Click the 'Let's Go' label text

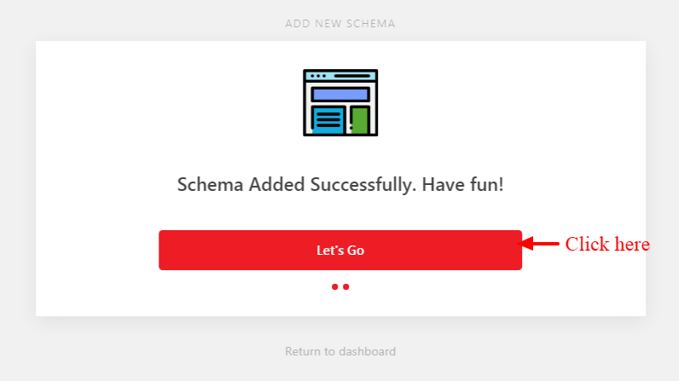(340, 250)
